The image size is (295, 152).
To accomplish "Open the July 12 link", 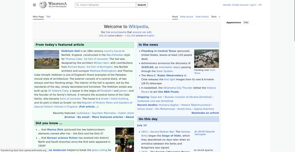I will point(142,125).
